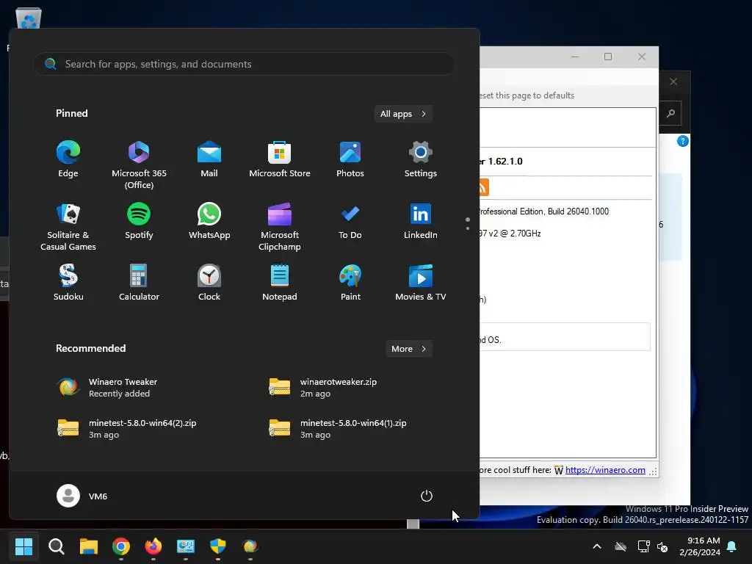Click the Windows Start button on taskbar
The image size is (752, 564).
coord(23,546)
